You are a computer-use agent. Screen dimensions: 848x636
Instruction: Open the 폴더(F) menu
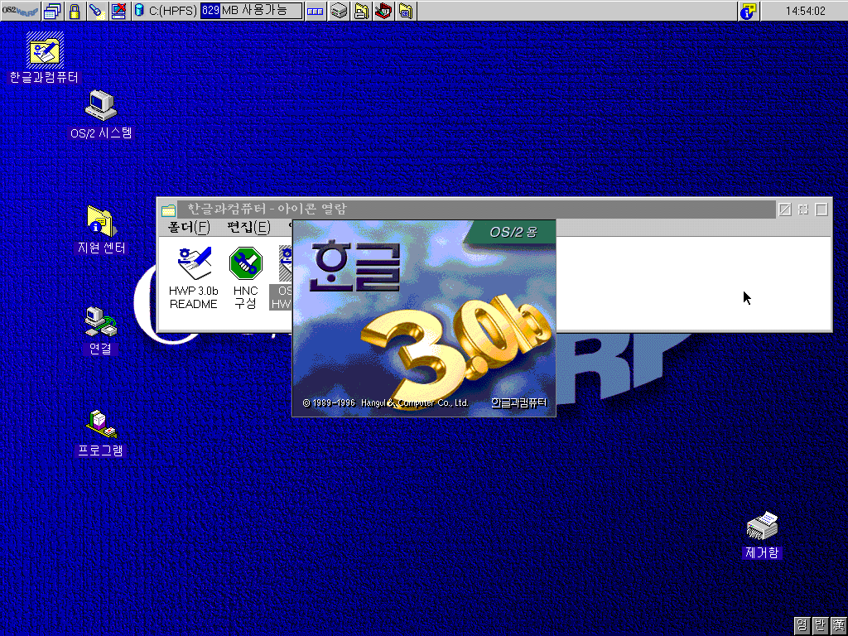[189, 227]
